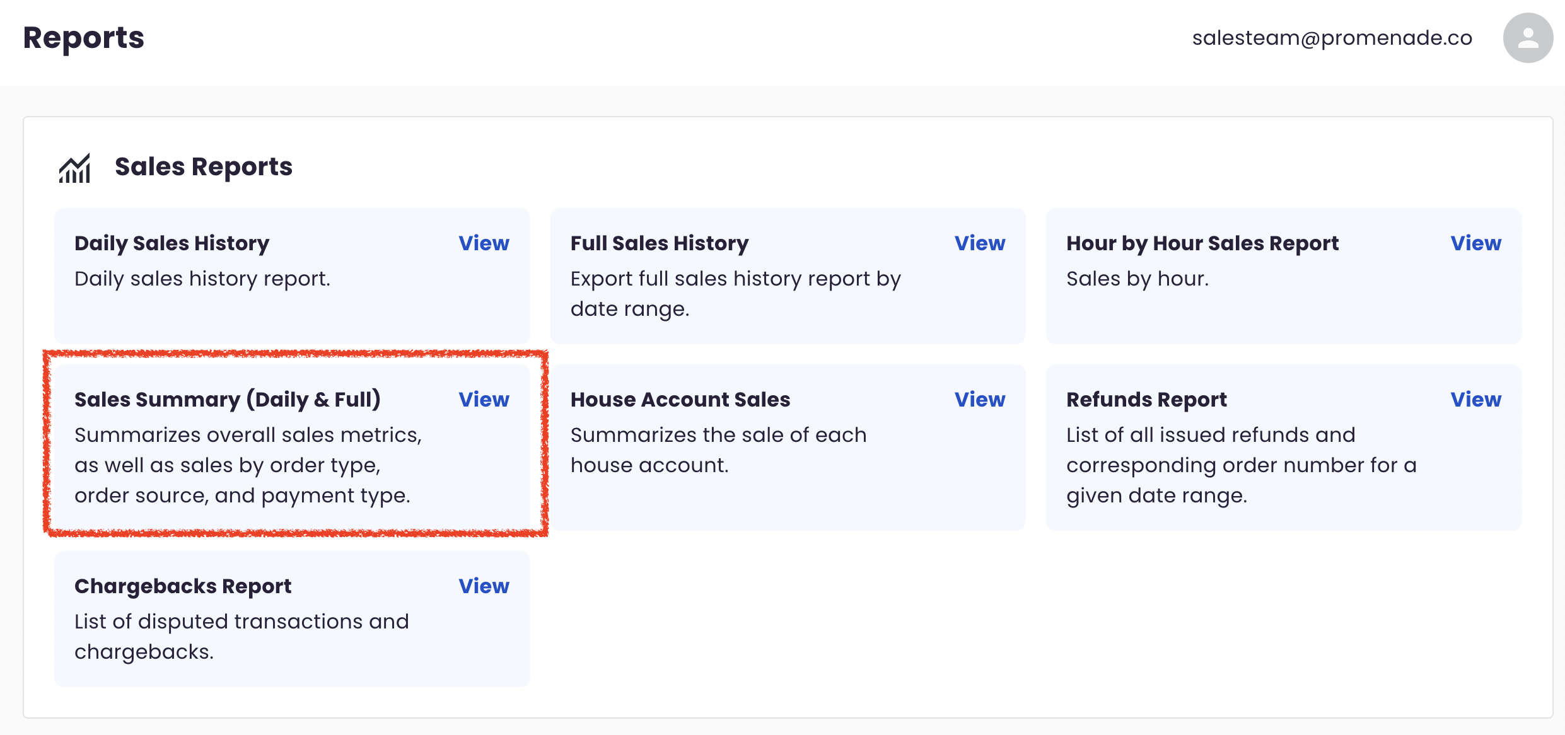Click the Reports page heading

(84, 38)
